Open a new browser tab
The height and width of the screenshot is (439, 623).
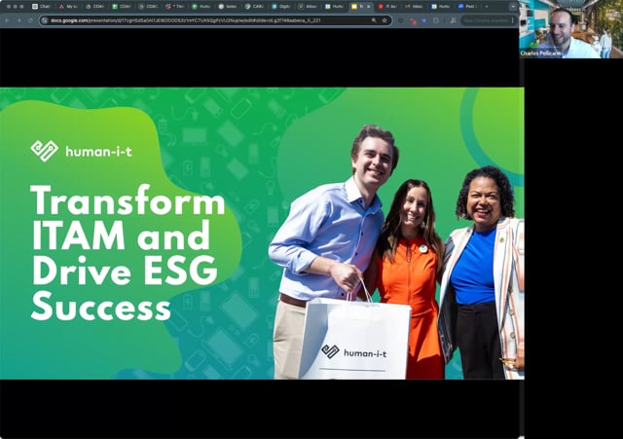point(487,7)
